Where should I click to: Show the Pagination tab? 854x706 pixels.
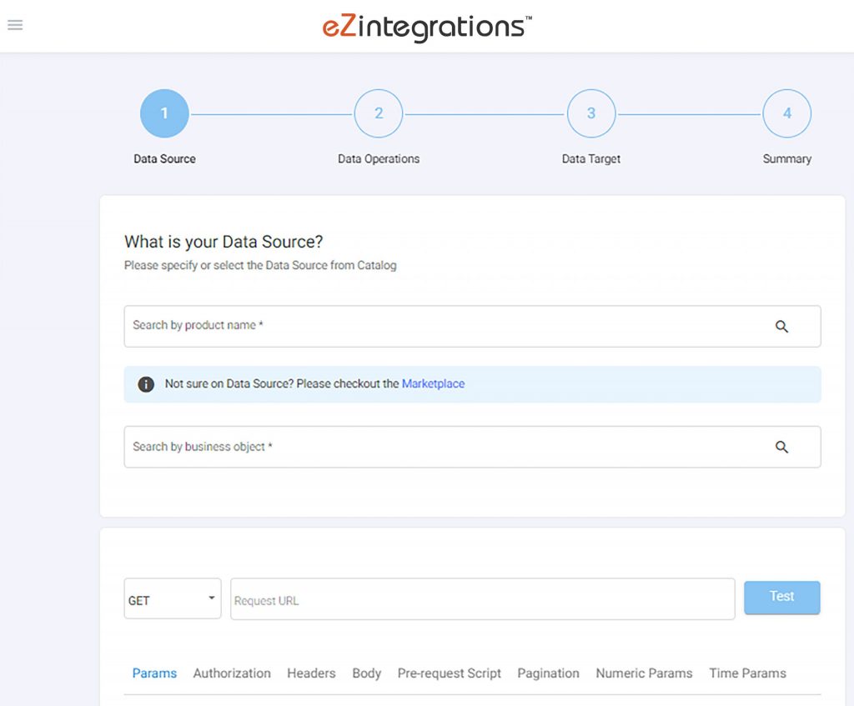pos(548,673)
